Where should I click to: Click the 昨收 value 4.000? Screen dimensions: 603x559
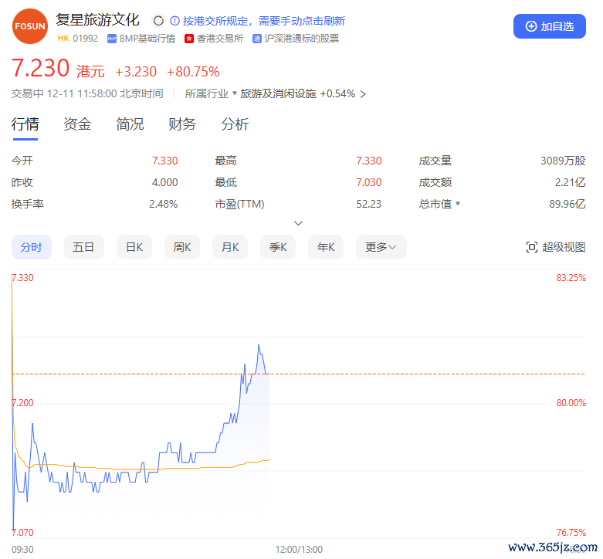click(164, 182)
